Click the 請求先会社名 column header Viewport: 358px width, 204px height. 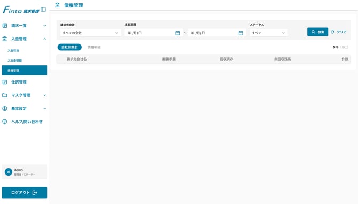click(x=77, y=59)
